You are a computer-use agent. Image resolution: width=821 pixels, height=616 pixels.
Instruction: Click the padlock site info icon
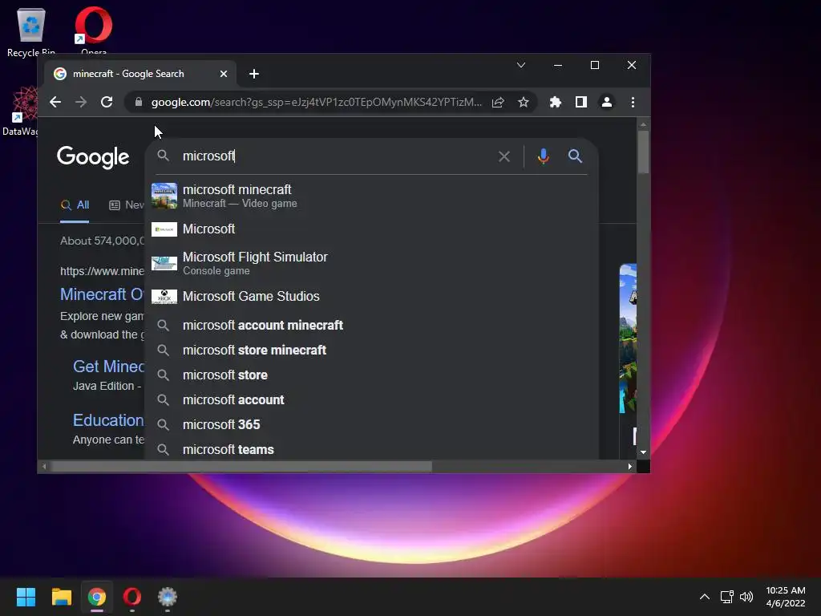(138, 102)
